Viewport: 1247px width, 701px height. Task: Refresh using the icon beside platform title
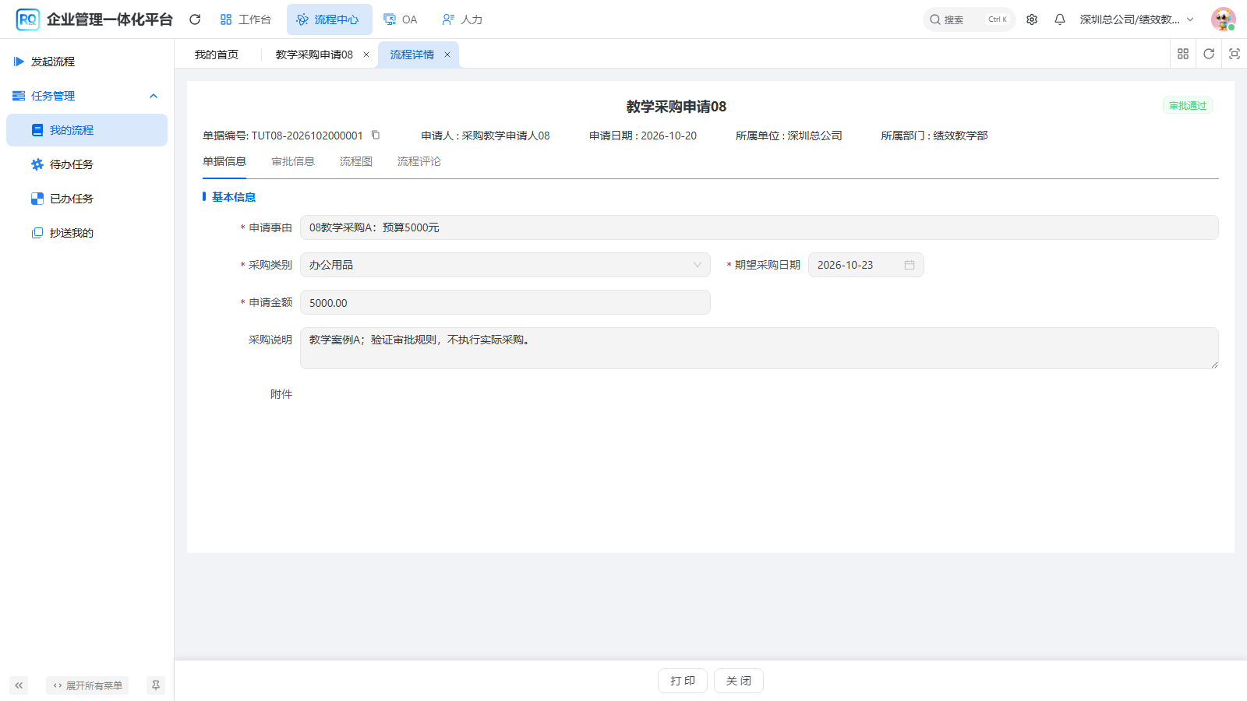point(195,19)
